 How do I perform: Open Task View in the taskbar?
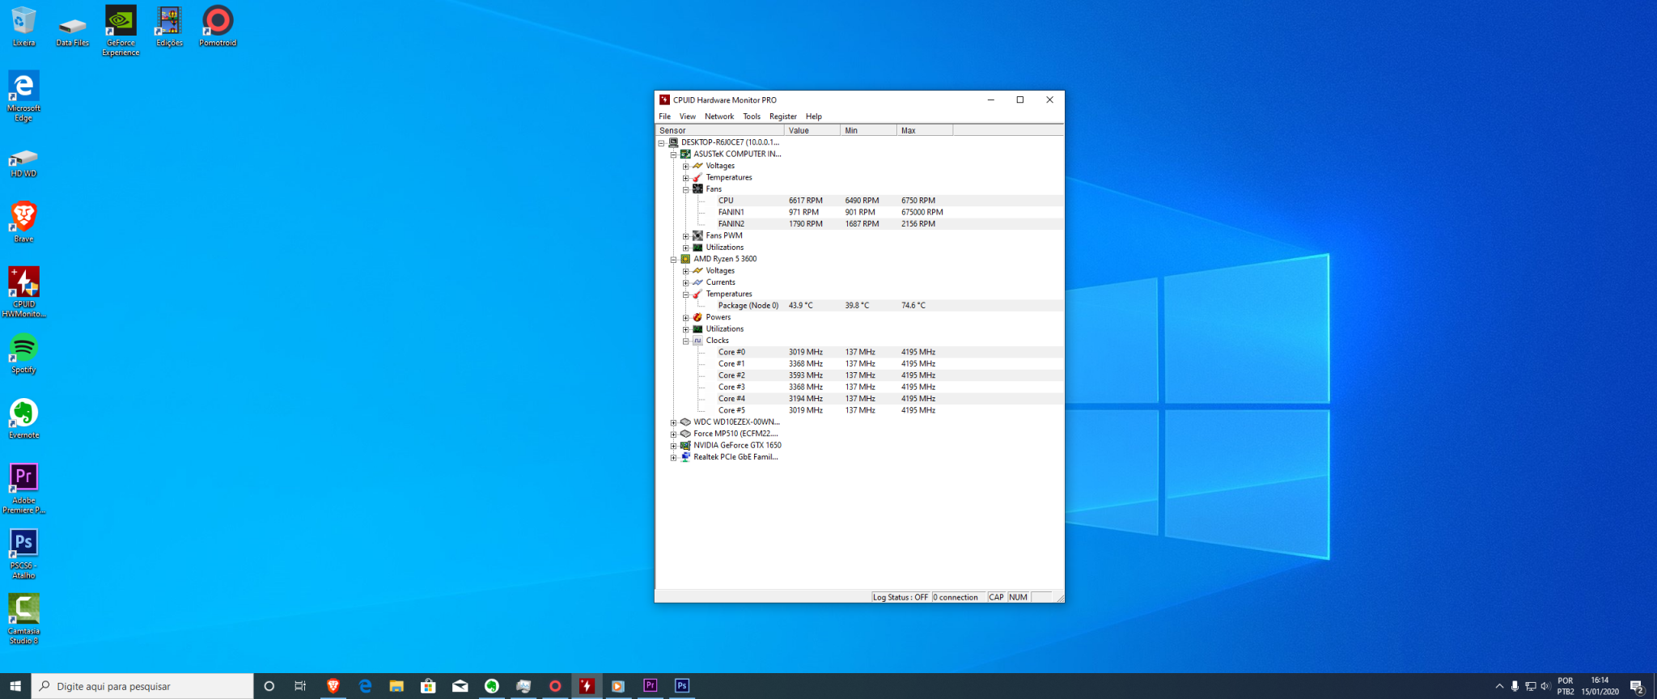point(300,686)
